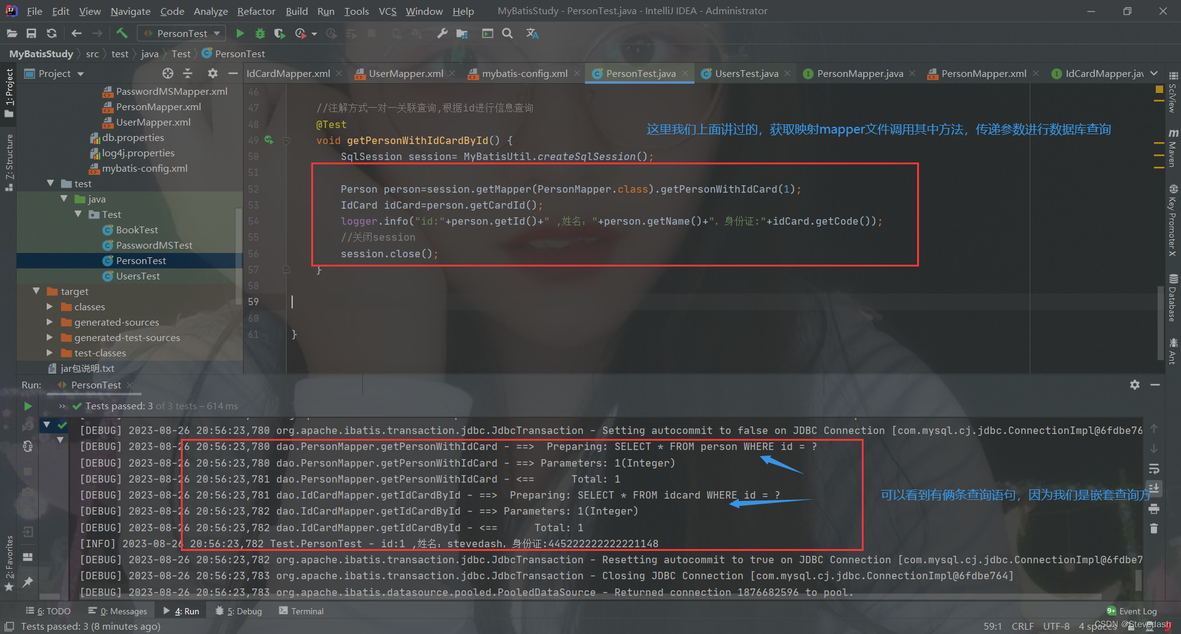Open the PersonTest run configuration dropdown
The height and width of the screenshot is (634, 1181).
(181, 33)
